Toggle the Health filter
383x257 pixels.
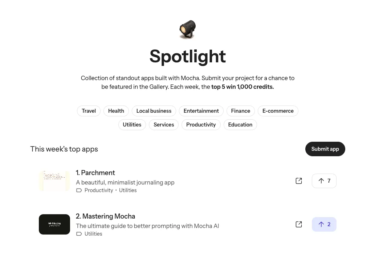[116, 111]
